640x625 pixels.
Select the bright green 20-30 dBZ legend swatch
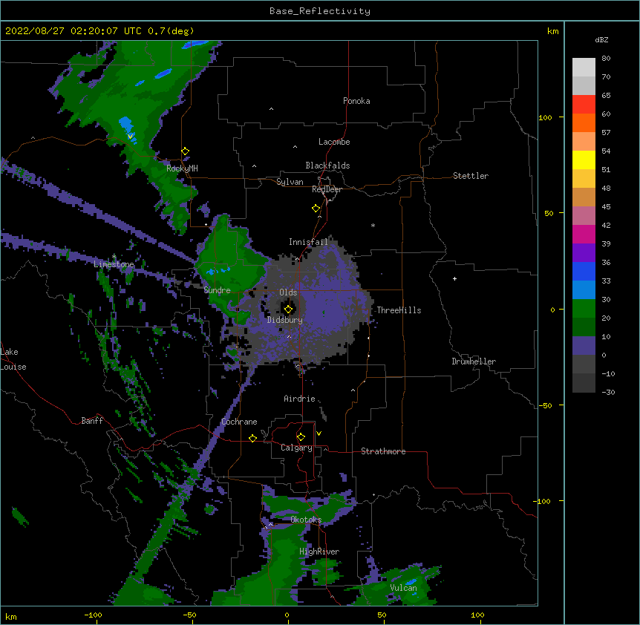pos(584,309)
